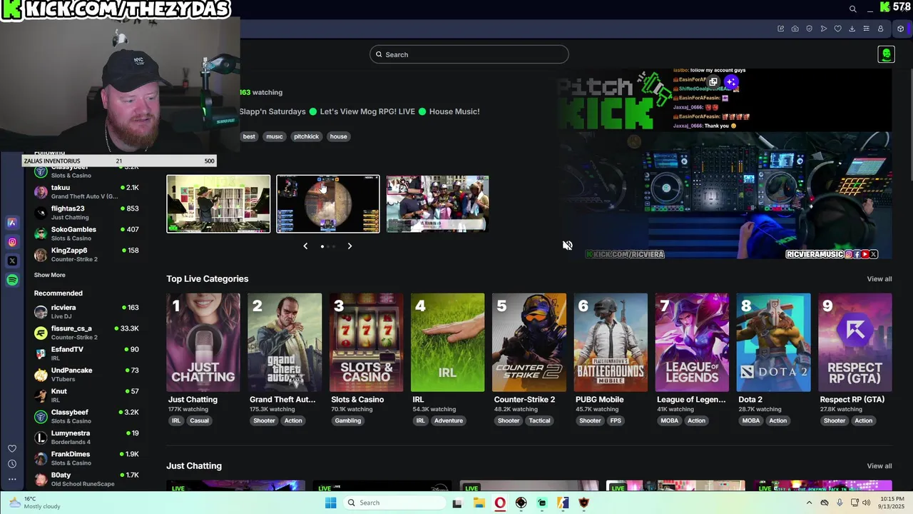
Task: Open the green Kick user avatar menu
Action: [x=886, y=54]
